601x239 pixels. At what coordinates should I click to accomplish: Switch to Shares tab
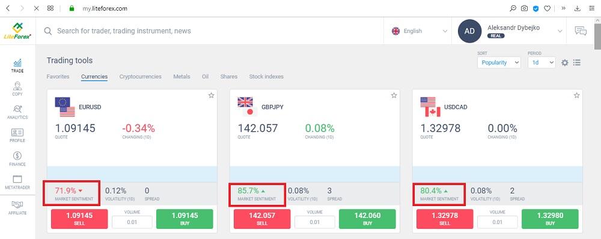[229, 76]
